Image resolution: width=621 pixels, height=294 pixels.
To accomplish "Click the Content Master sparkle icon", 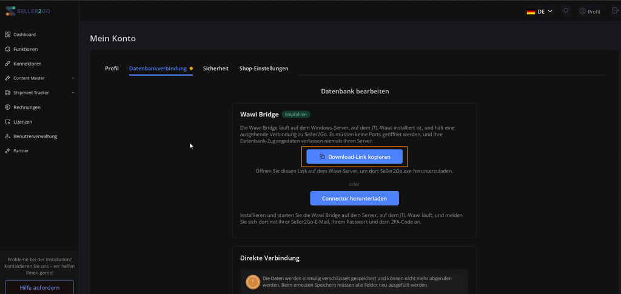I will (7, 78).
